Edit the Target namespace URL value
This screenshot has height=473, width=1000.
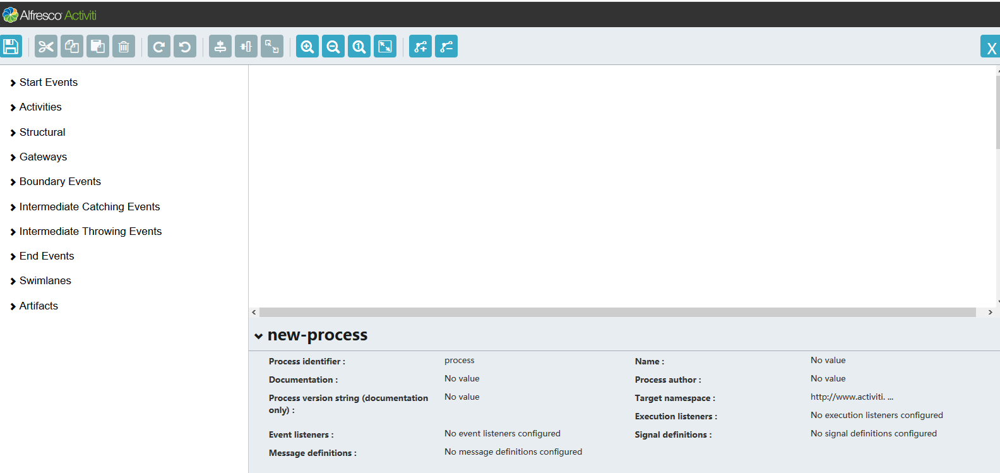pyautogui.click(x=852, y=397)
